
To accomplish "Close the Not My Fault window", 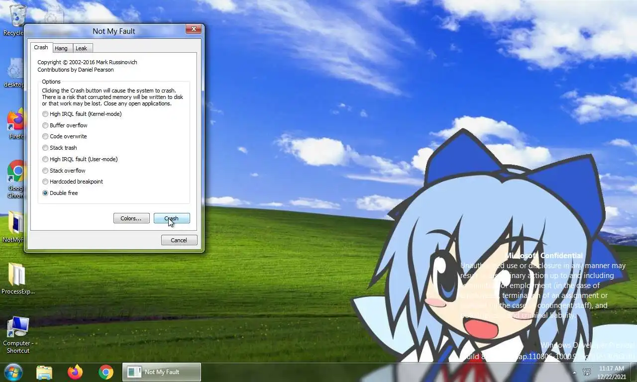I will pyautogui.click(x=194, y=29).
